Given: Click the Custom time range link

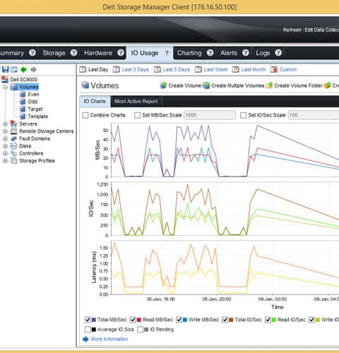Looking at the screenshot, I should [x=288, y=69].
